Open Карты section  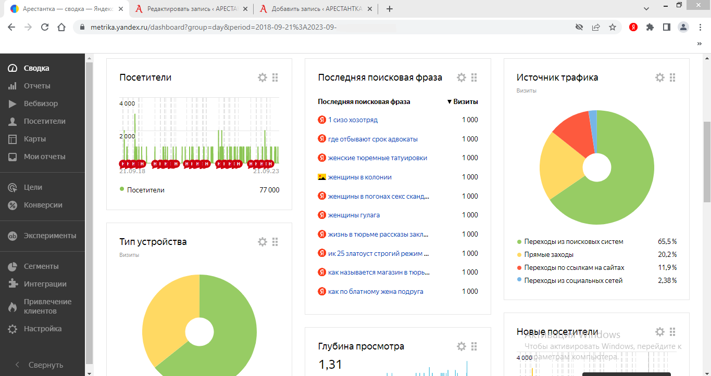tap(34, 139)
